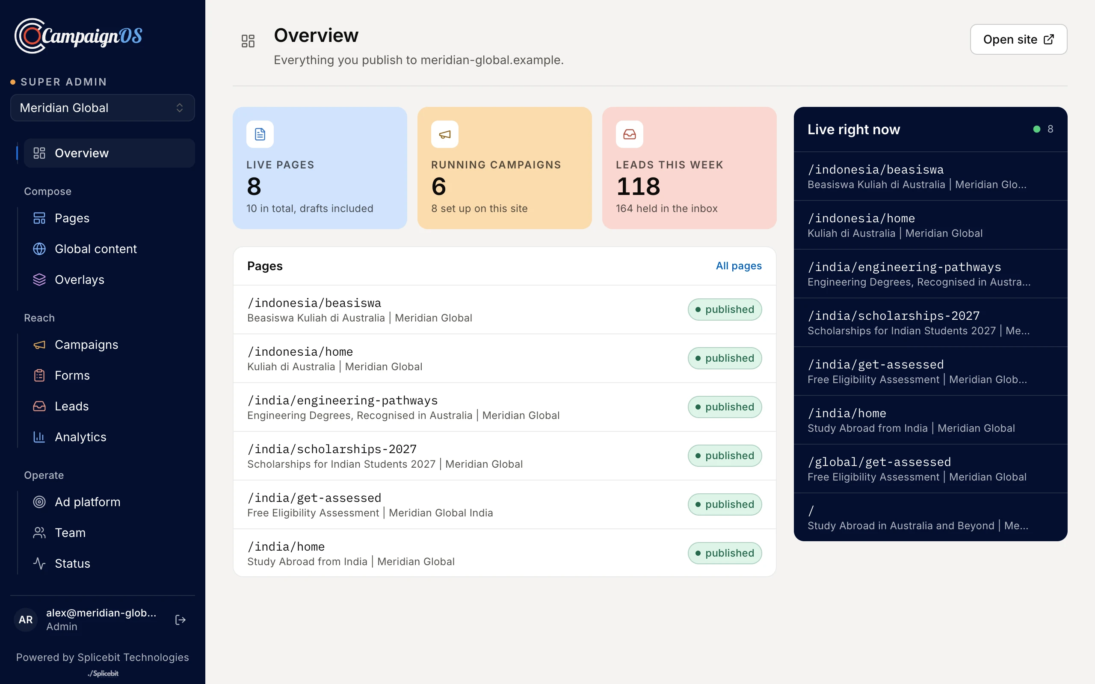This screenshot has width=1095, height=684.
Task: Click published badge for /india/get-assessed
Action: point(725,504)
